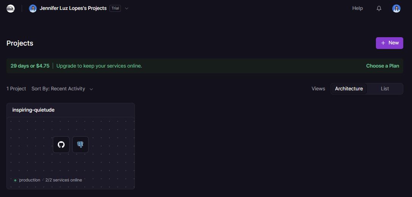Select the GitHub service icon
The height and width of the screenshot is (197, 412).
(61, 145)
